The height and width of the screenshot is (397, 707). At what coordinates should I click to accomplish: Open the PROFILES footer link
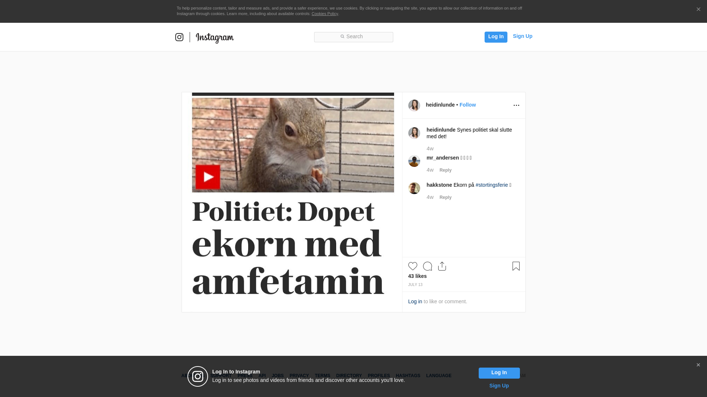coord(379,376)
